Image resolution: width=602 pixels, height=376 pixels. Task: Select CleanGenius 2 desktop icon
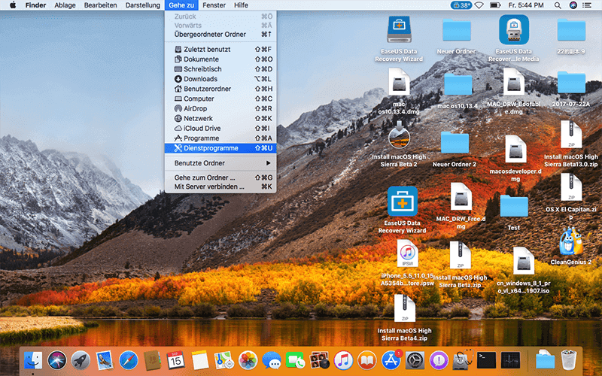[571, 247]
